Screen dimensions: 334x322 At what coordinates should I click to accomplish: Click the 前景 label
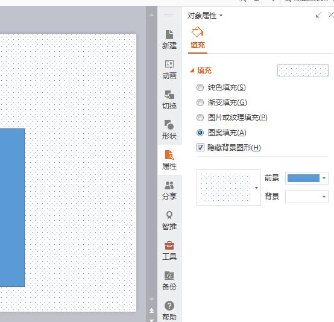click(x=272, y=178)
